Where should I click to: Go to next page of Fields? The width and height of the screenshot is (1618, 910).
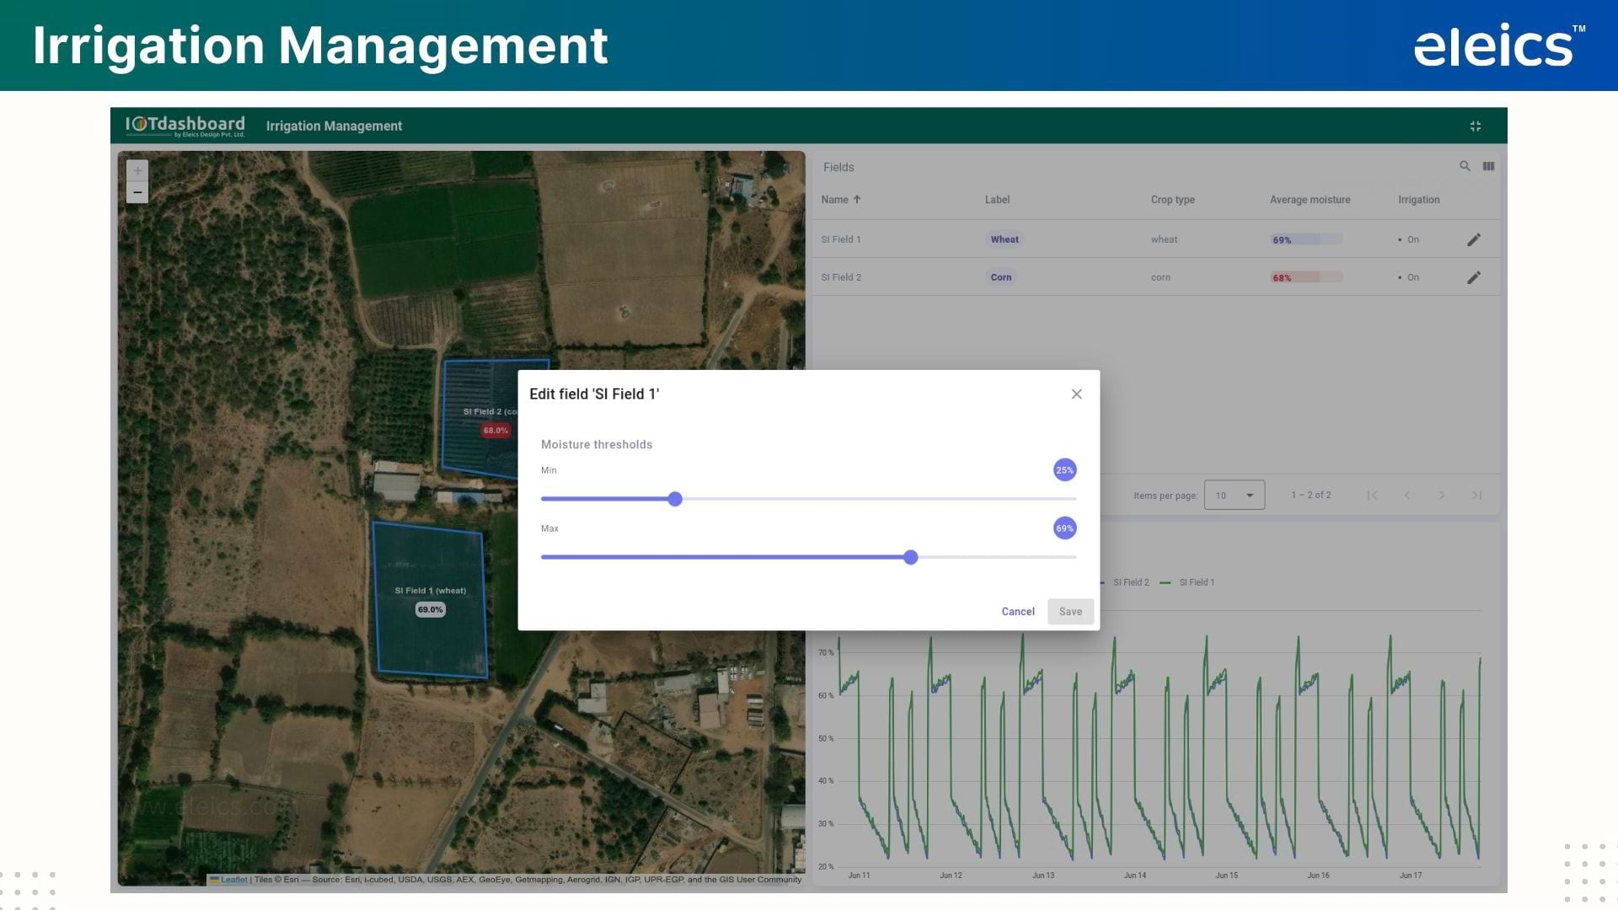(1442, 495)
